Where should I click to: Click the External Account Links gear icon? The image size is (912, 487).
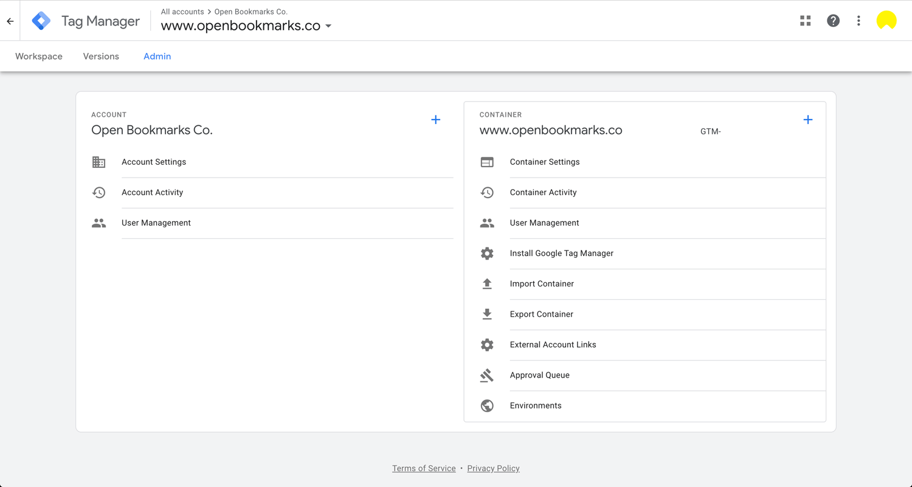click(487, 345)
